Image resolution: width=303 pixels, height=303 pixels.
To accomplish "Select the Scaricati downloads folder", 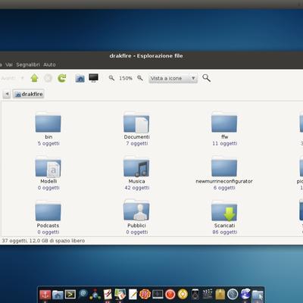I will tap(224, 211).
